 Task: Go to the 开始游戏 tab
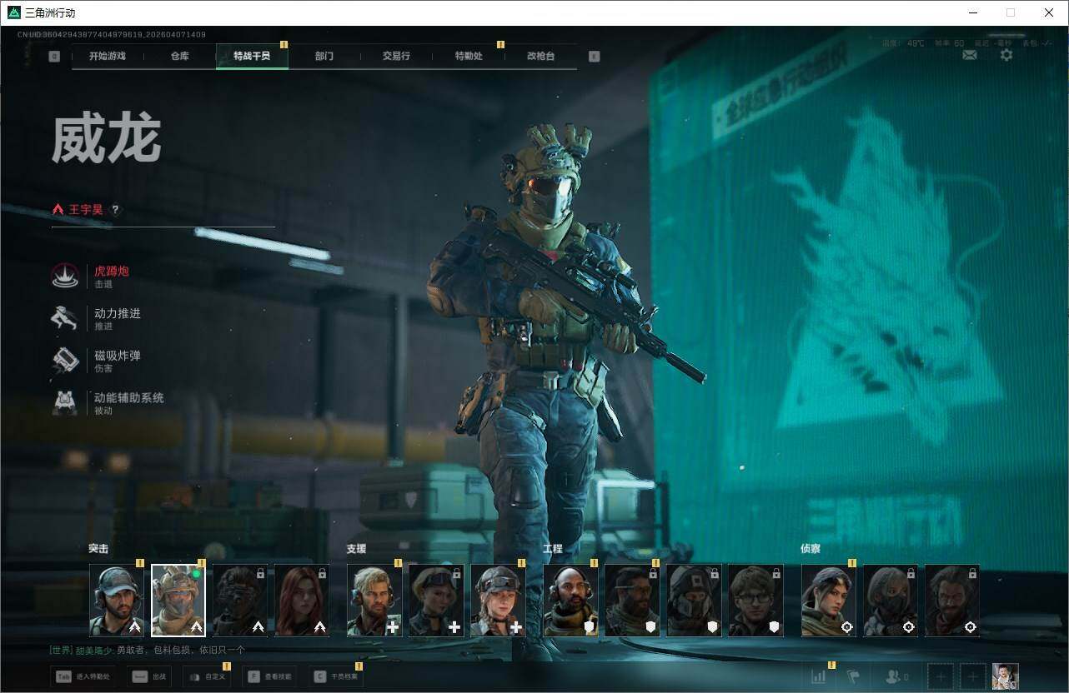[108, 57]
